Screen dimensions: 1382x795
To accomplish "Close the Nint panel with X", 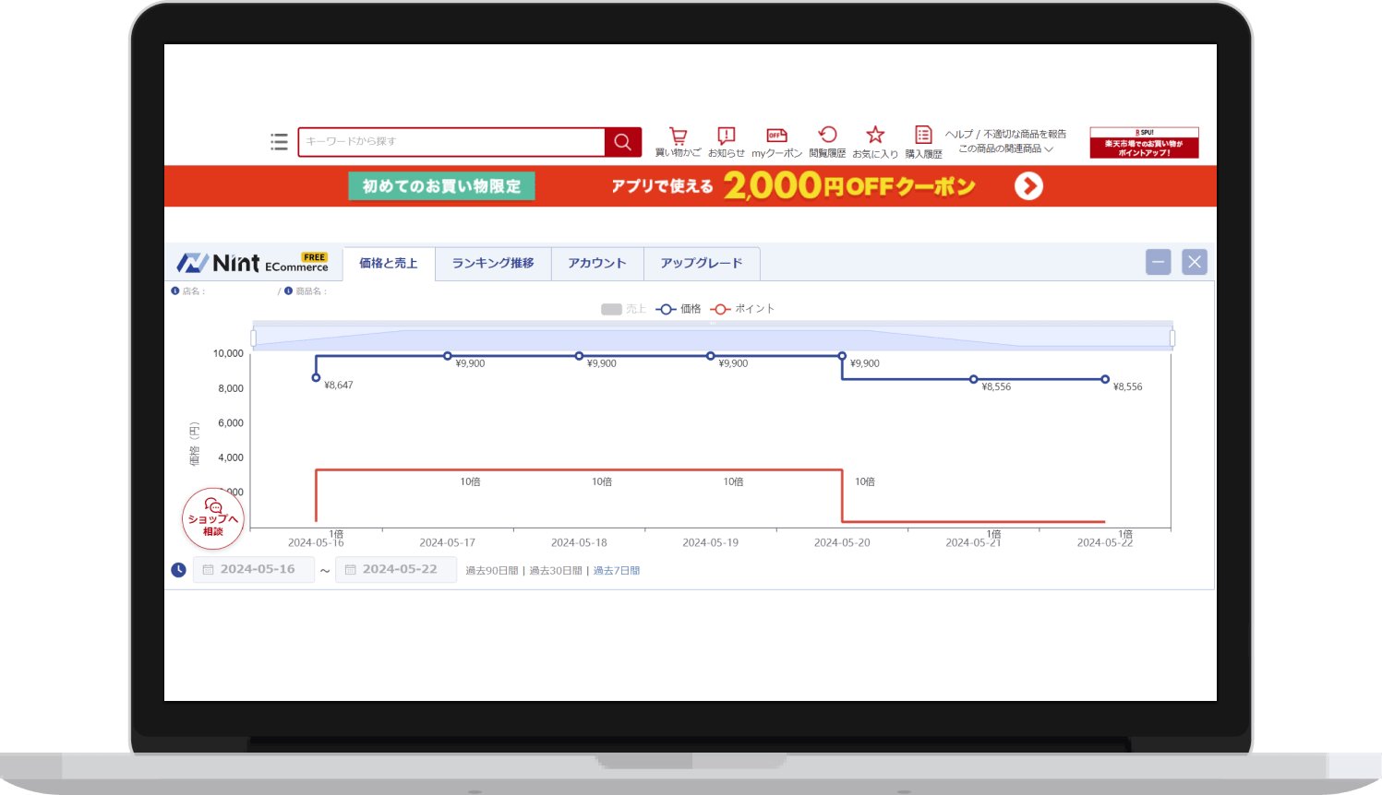I will (x=1195, y=262).
